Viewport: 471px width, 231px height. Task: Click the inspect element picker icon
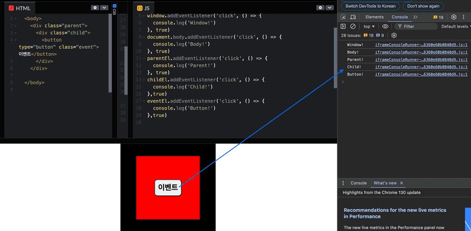tap(343, 17)
